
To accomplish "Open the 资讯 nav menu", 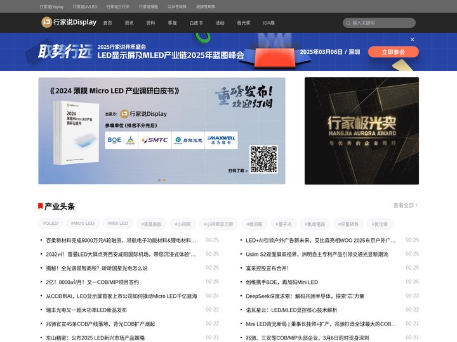I will [x=129, y=23].
